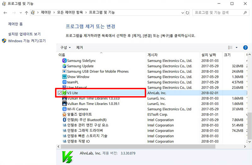Screen dimensions: 252x165
Task: Click 제어판 in the breadcrumb path
Action: (x=46, y=13)
